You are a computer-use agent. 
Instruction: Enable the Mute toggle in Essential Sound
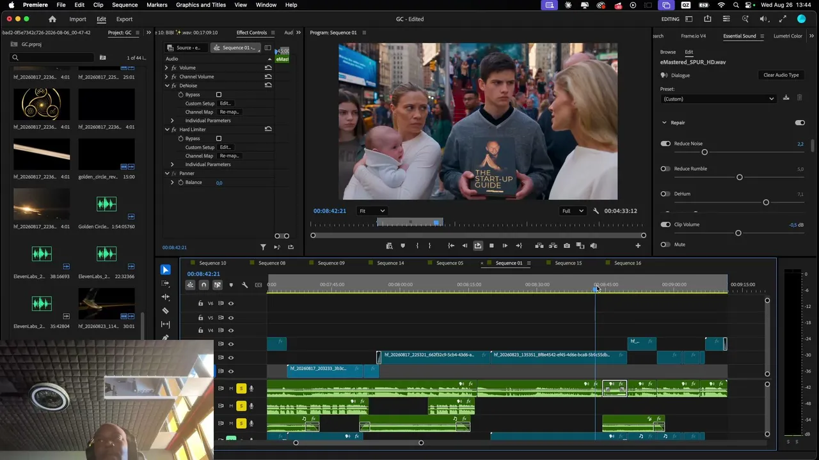click(x=665, y=244)
